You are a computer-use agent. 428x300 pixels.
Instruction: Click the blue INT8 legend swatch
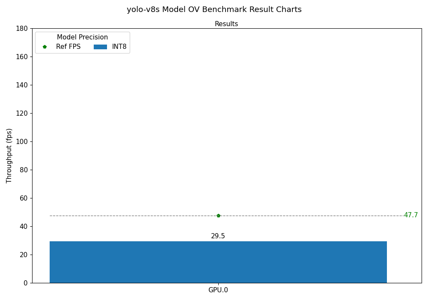pyautogui.click(x=100, y=47)
